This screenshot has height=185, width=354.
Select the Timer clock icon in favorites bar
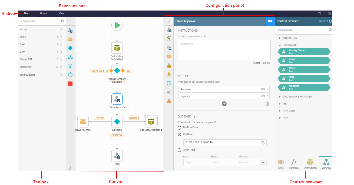coord(70,75)
